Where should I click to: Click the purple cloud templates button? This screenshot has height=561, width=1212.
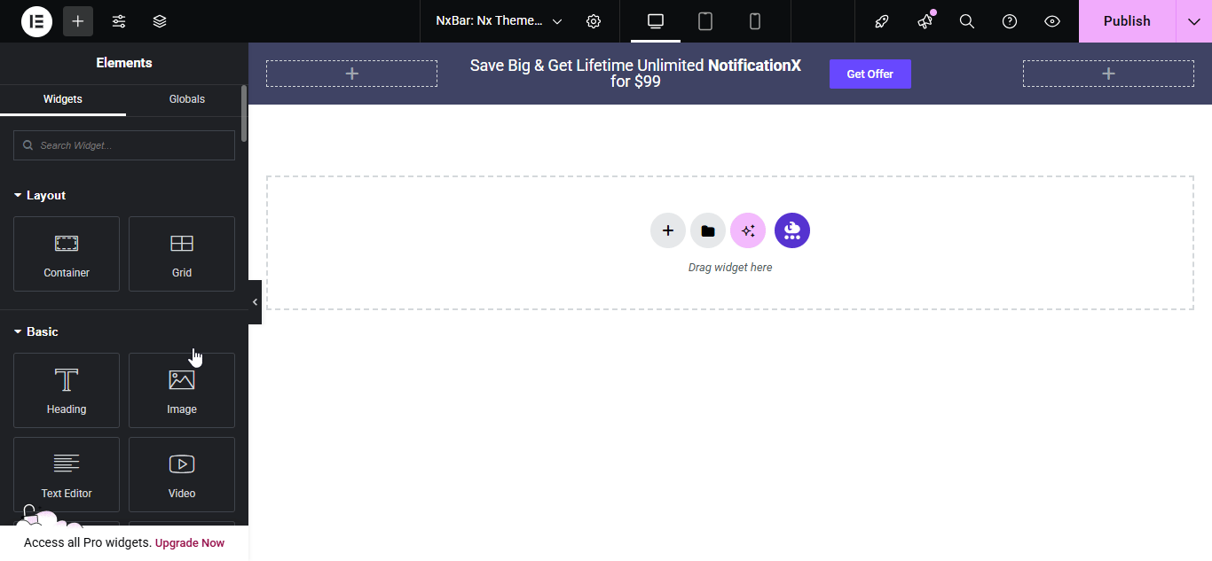point(792,230)
